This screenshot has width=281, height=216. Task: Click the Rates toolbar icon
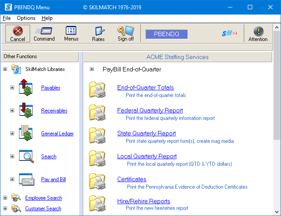tap(99, 31)
